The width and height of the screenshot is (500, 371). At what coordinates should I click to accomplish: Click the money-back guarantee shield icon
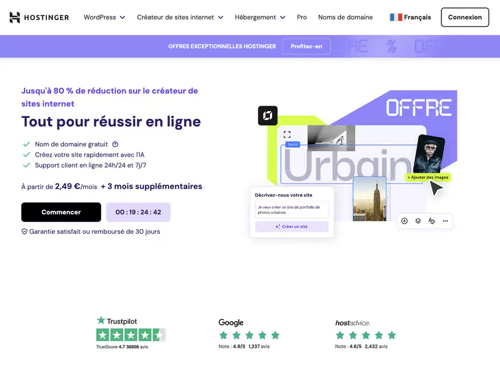pyautogui.click(x=24, y=231)
